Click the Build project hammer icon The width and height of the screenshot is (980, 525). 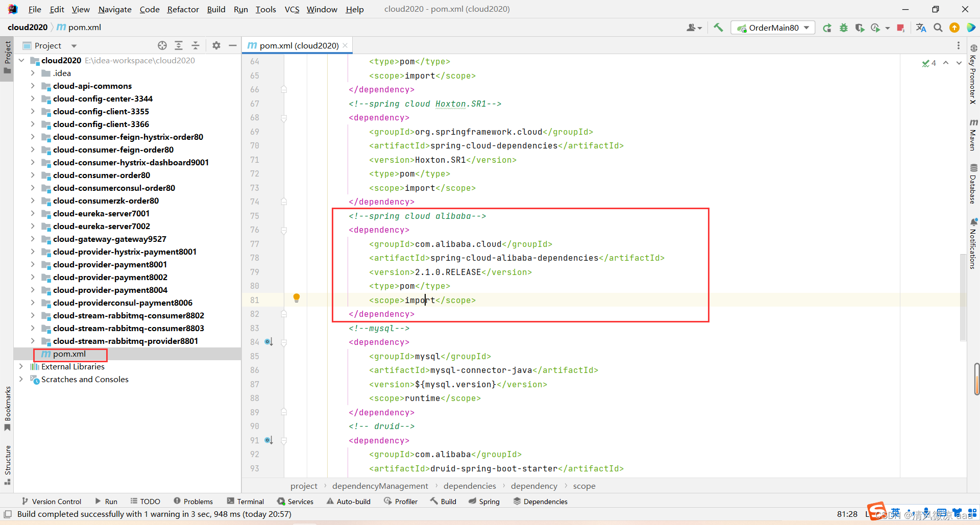pos(718,28)
